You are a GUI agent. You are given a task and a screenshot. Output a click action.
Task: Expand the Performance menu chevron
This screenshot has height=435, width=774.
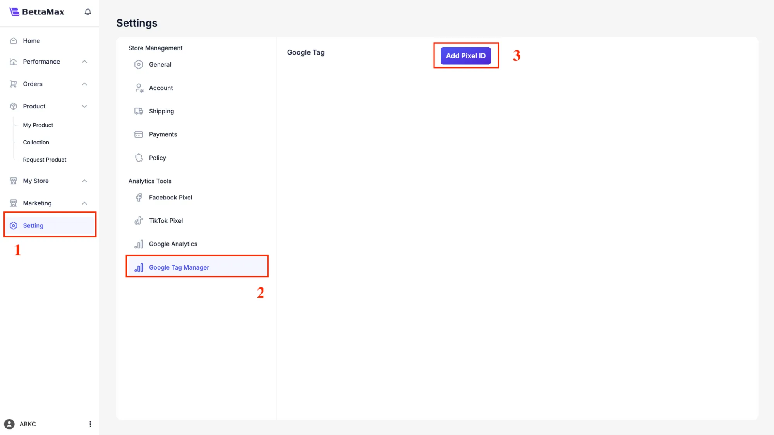coord(84,62)
